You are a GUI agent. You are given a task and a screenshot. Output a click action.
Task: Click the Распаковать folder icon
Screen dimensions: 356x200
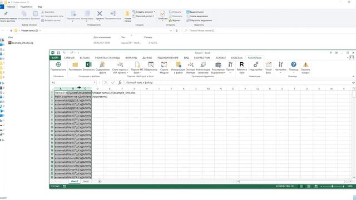[75, 64]
